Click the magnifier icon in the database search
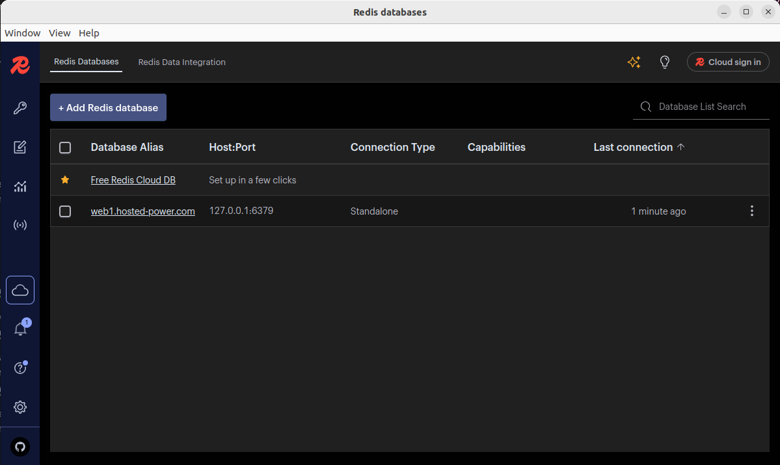This screenshot has width=780, height=465. coord(646,107)
